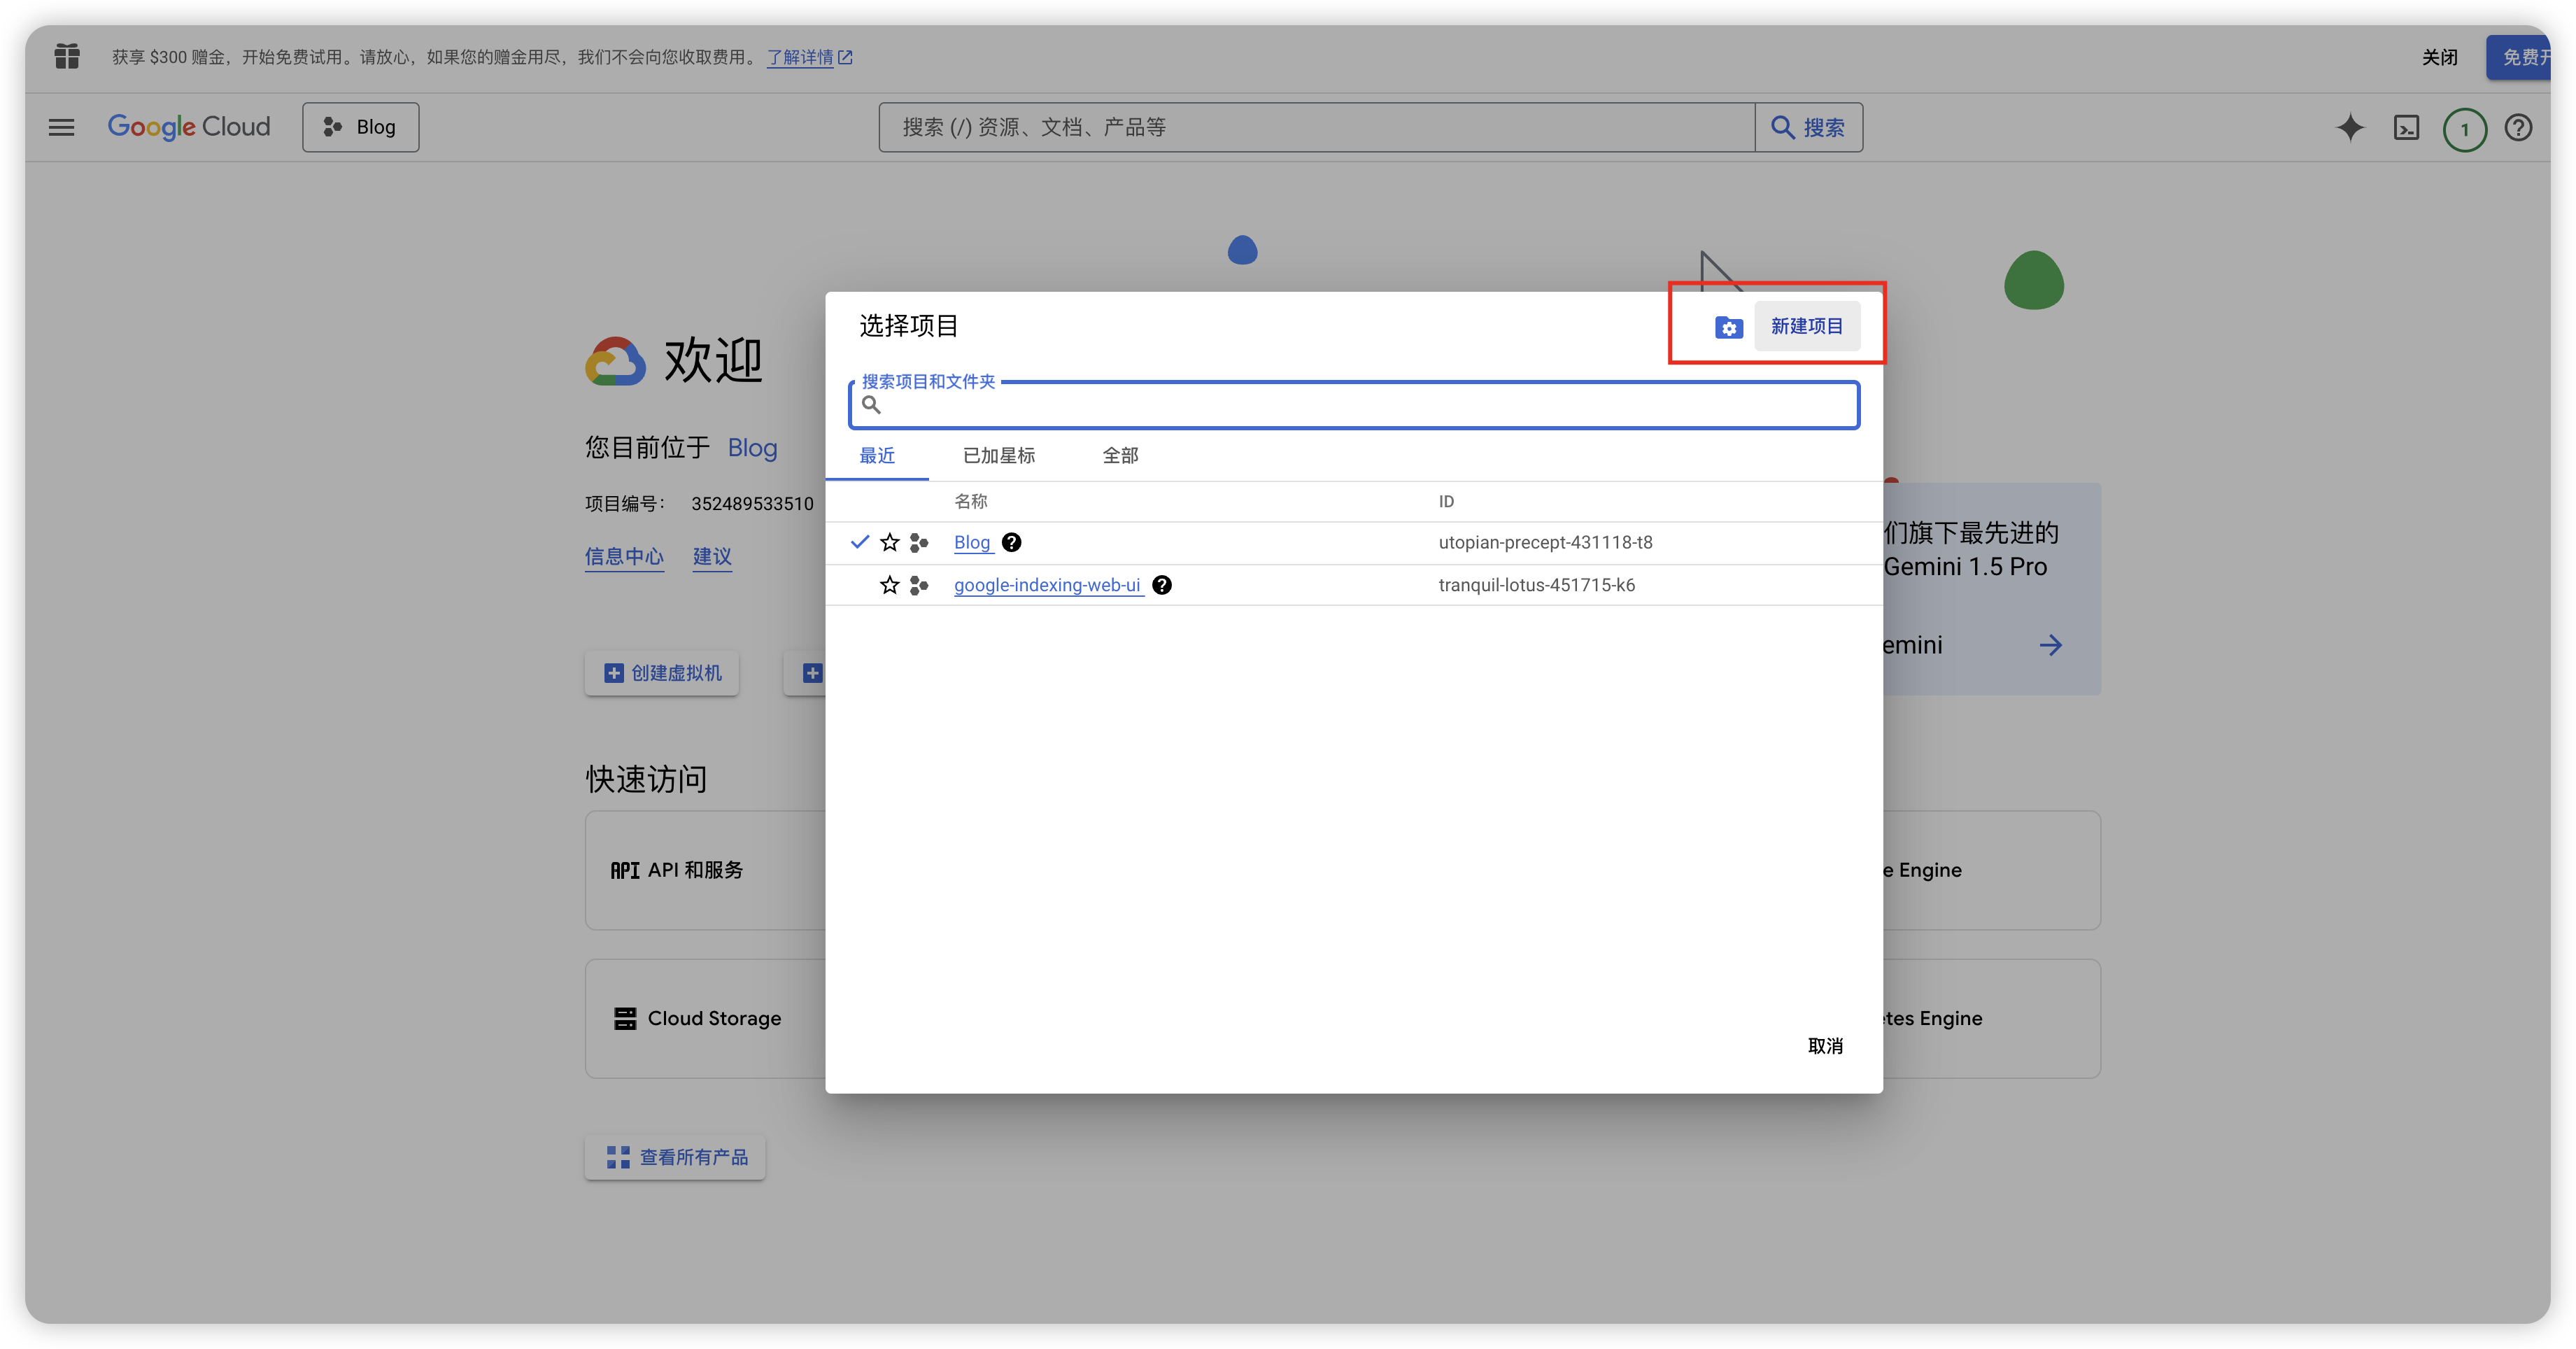Click the Blog link after 您目前位于

click(752, 448)
